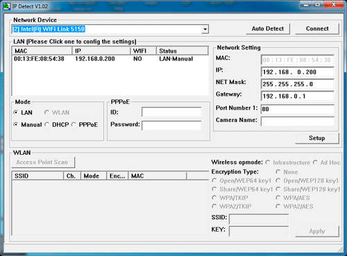Click the Gateway address field
347x256 pixels.
coord(298,96)
